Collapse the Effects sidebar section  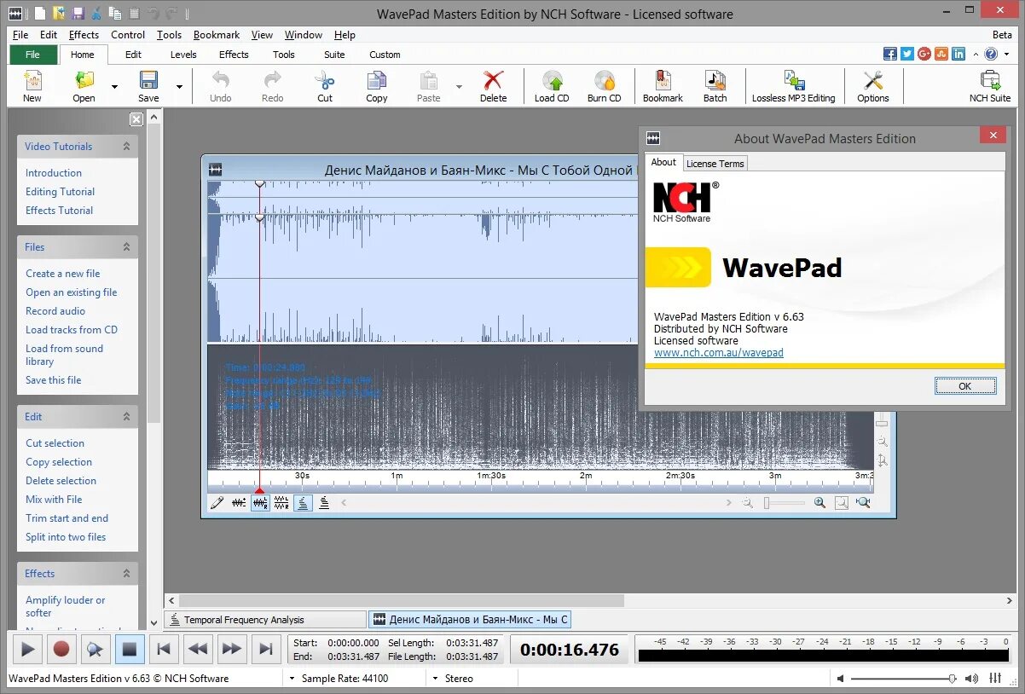126,573
